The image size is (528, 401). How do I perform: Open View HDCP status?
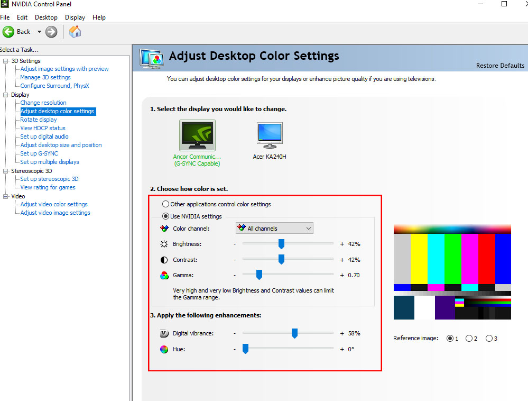(43, 128)
